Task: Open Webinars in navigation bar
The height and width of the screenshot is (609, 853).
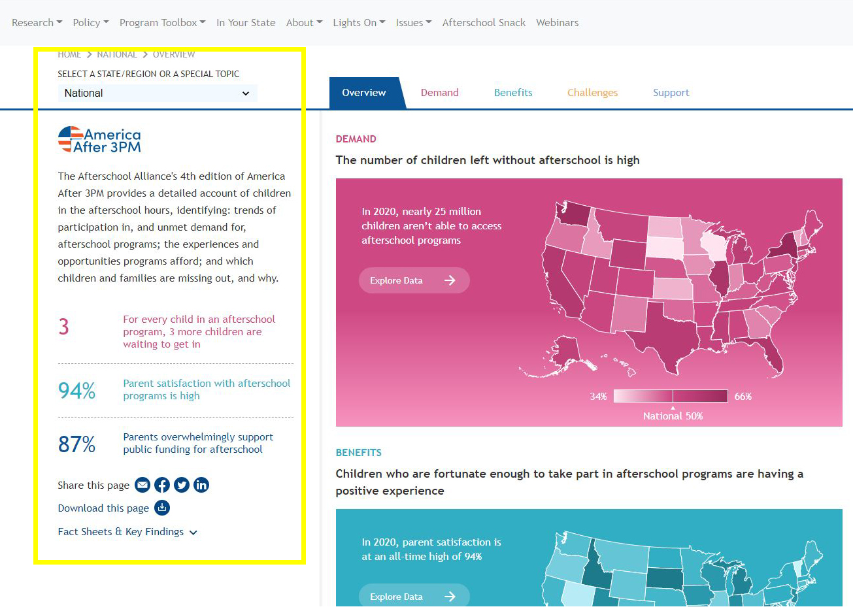Action: point(558,22)
